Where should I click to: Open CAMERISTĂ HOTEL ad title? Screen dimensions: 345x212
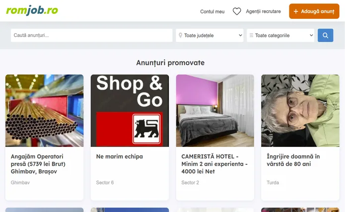coord(214,164)
